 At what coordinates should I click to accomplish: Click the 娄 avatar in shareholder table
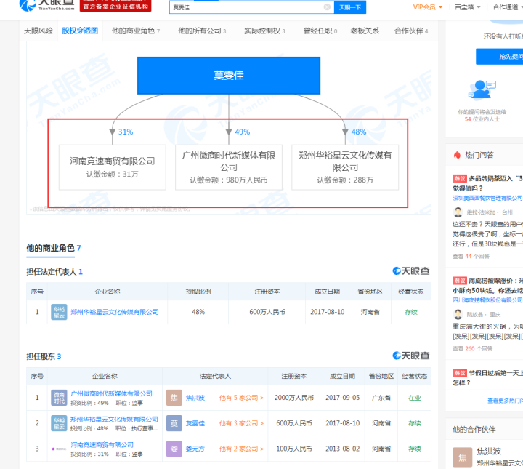click(174, 449)
